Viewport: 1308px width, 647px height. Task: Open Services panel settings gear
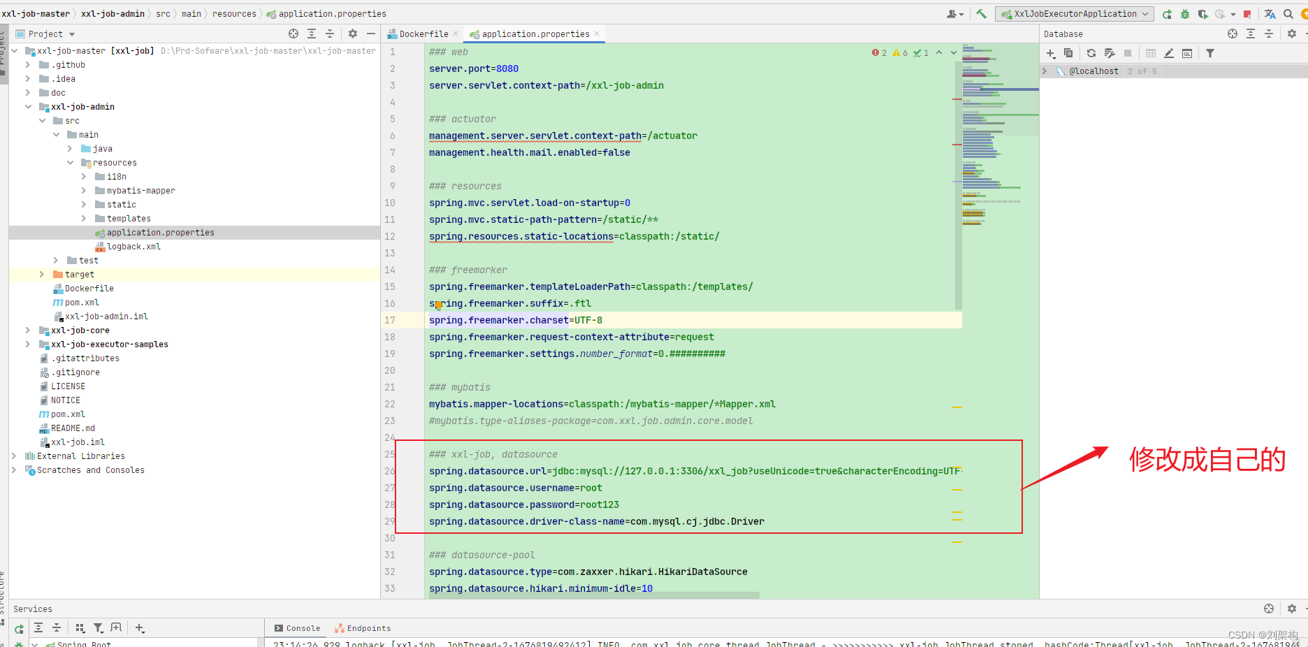coord(1292,609)
